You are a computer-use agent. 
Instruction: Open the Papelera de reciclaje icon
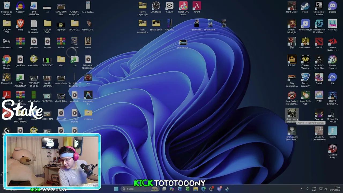pos(7,8)
